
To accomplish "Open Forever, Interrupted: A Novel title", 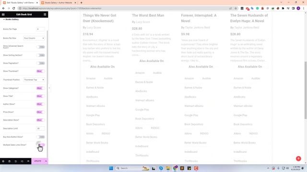I will click(x=199, y=18).
